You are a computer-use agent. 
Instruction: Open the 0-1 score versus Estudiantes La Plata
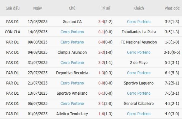click(101, 32)
